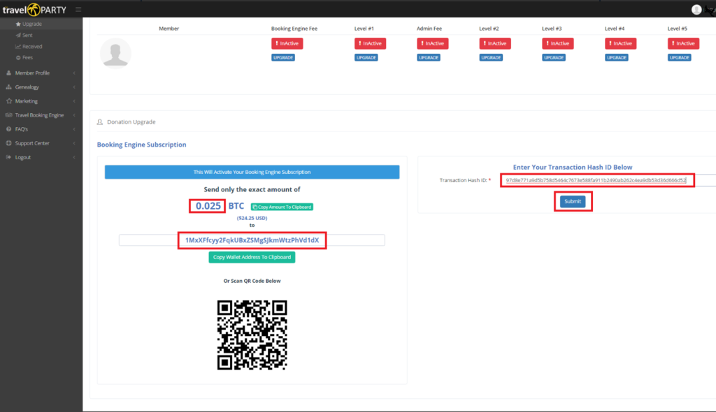Click Copy Wallet Address To Clipboard
Screen dimensions: 716x412
(252, 258)
